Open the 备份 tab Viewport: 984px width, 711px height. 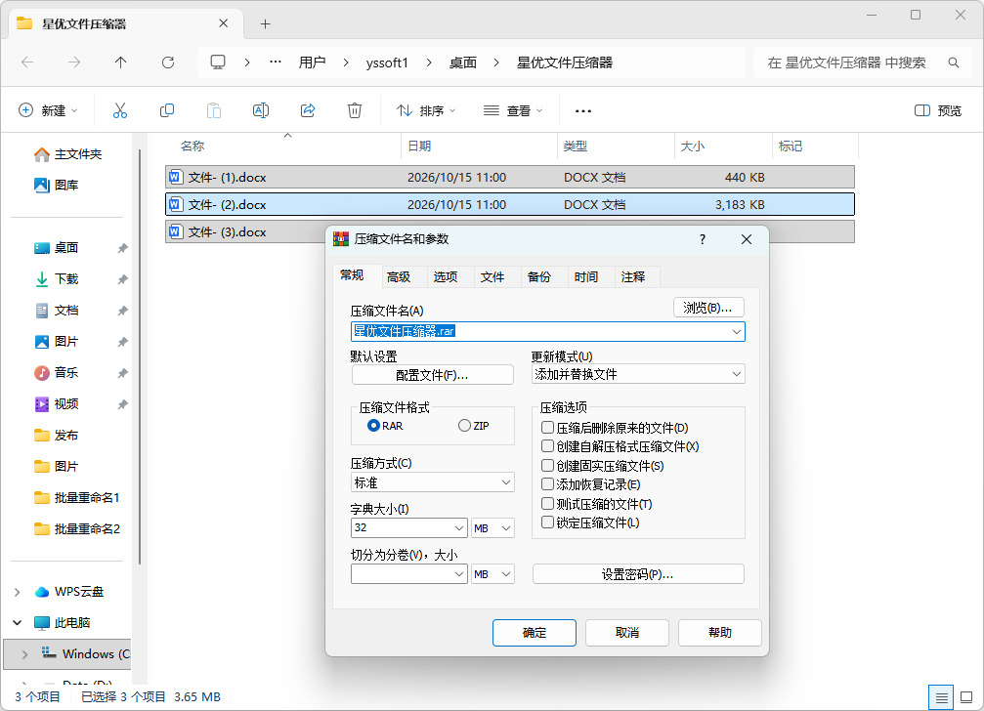(539, 277)
